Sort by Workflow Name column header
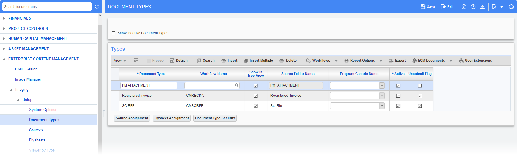The image size is (517, 155). [x=213, y=74]
